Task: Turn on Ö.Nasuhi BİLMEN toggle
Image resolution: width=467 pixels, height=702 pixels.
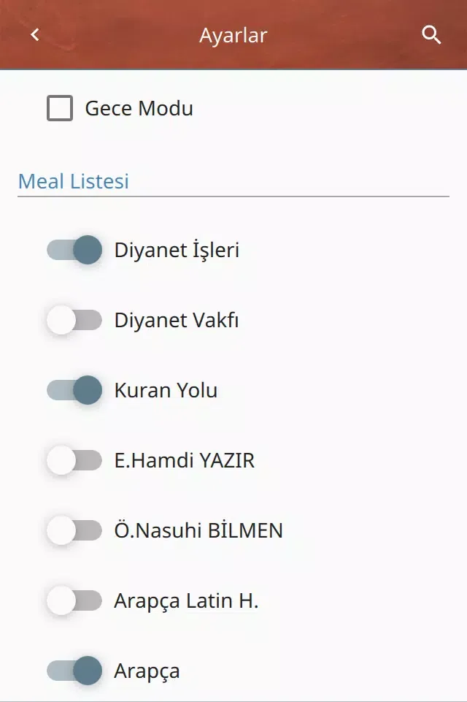Action: click(x=74, y=530)
